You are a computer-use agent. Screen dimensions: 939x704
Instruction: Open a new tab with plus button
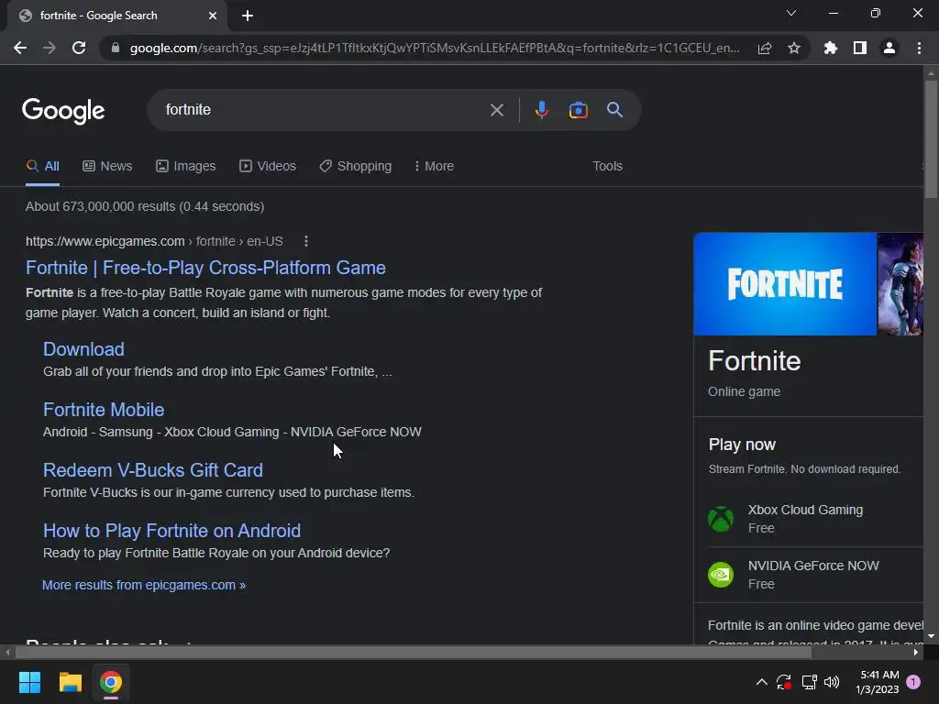coord(248,16)
